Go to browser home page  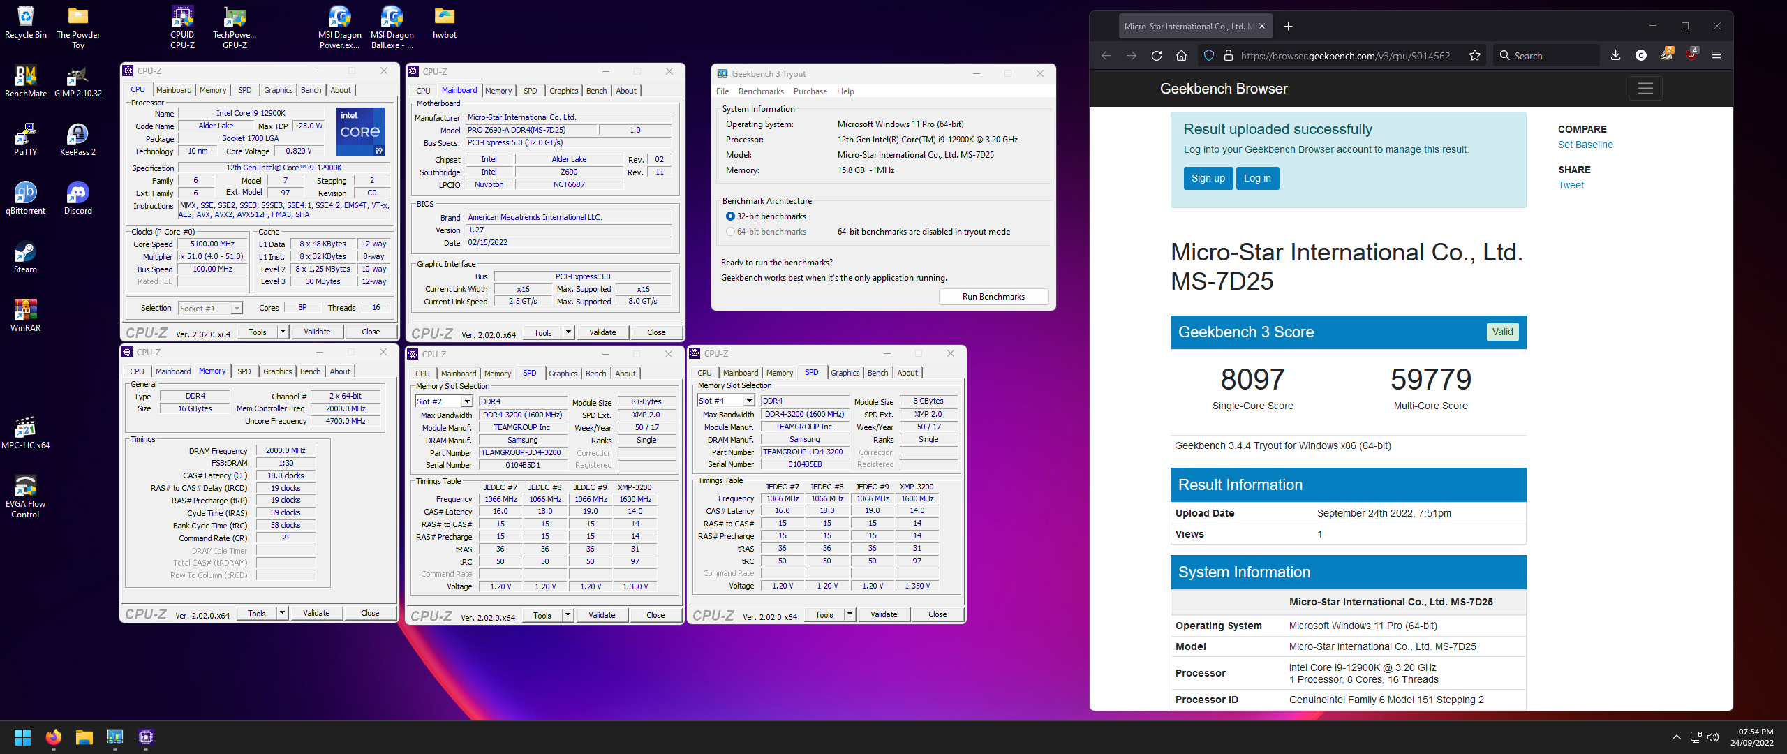click(1181, 56)
